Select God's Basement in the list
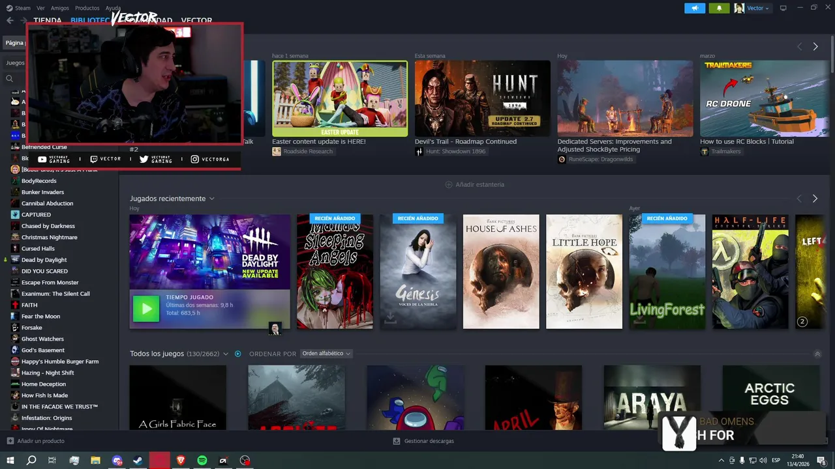The height and width of the screenshot is (469, 835). [43, 350]
